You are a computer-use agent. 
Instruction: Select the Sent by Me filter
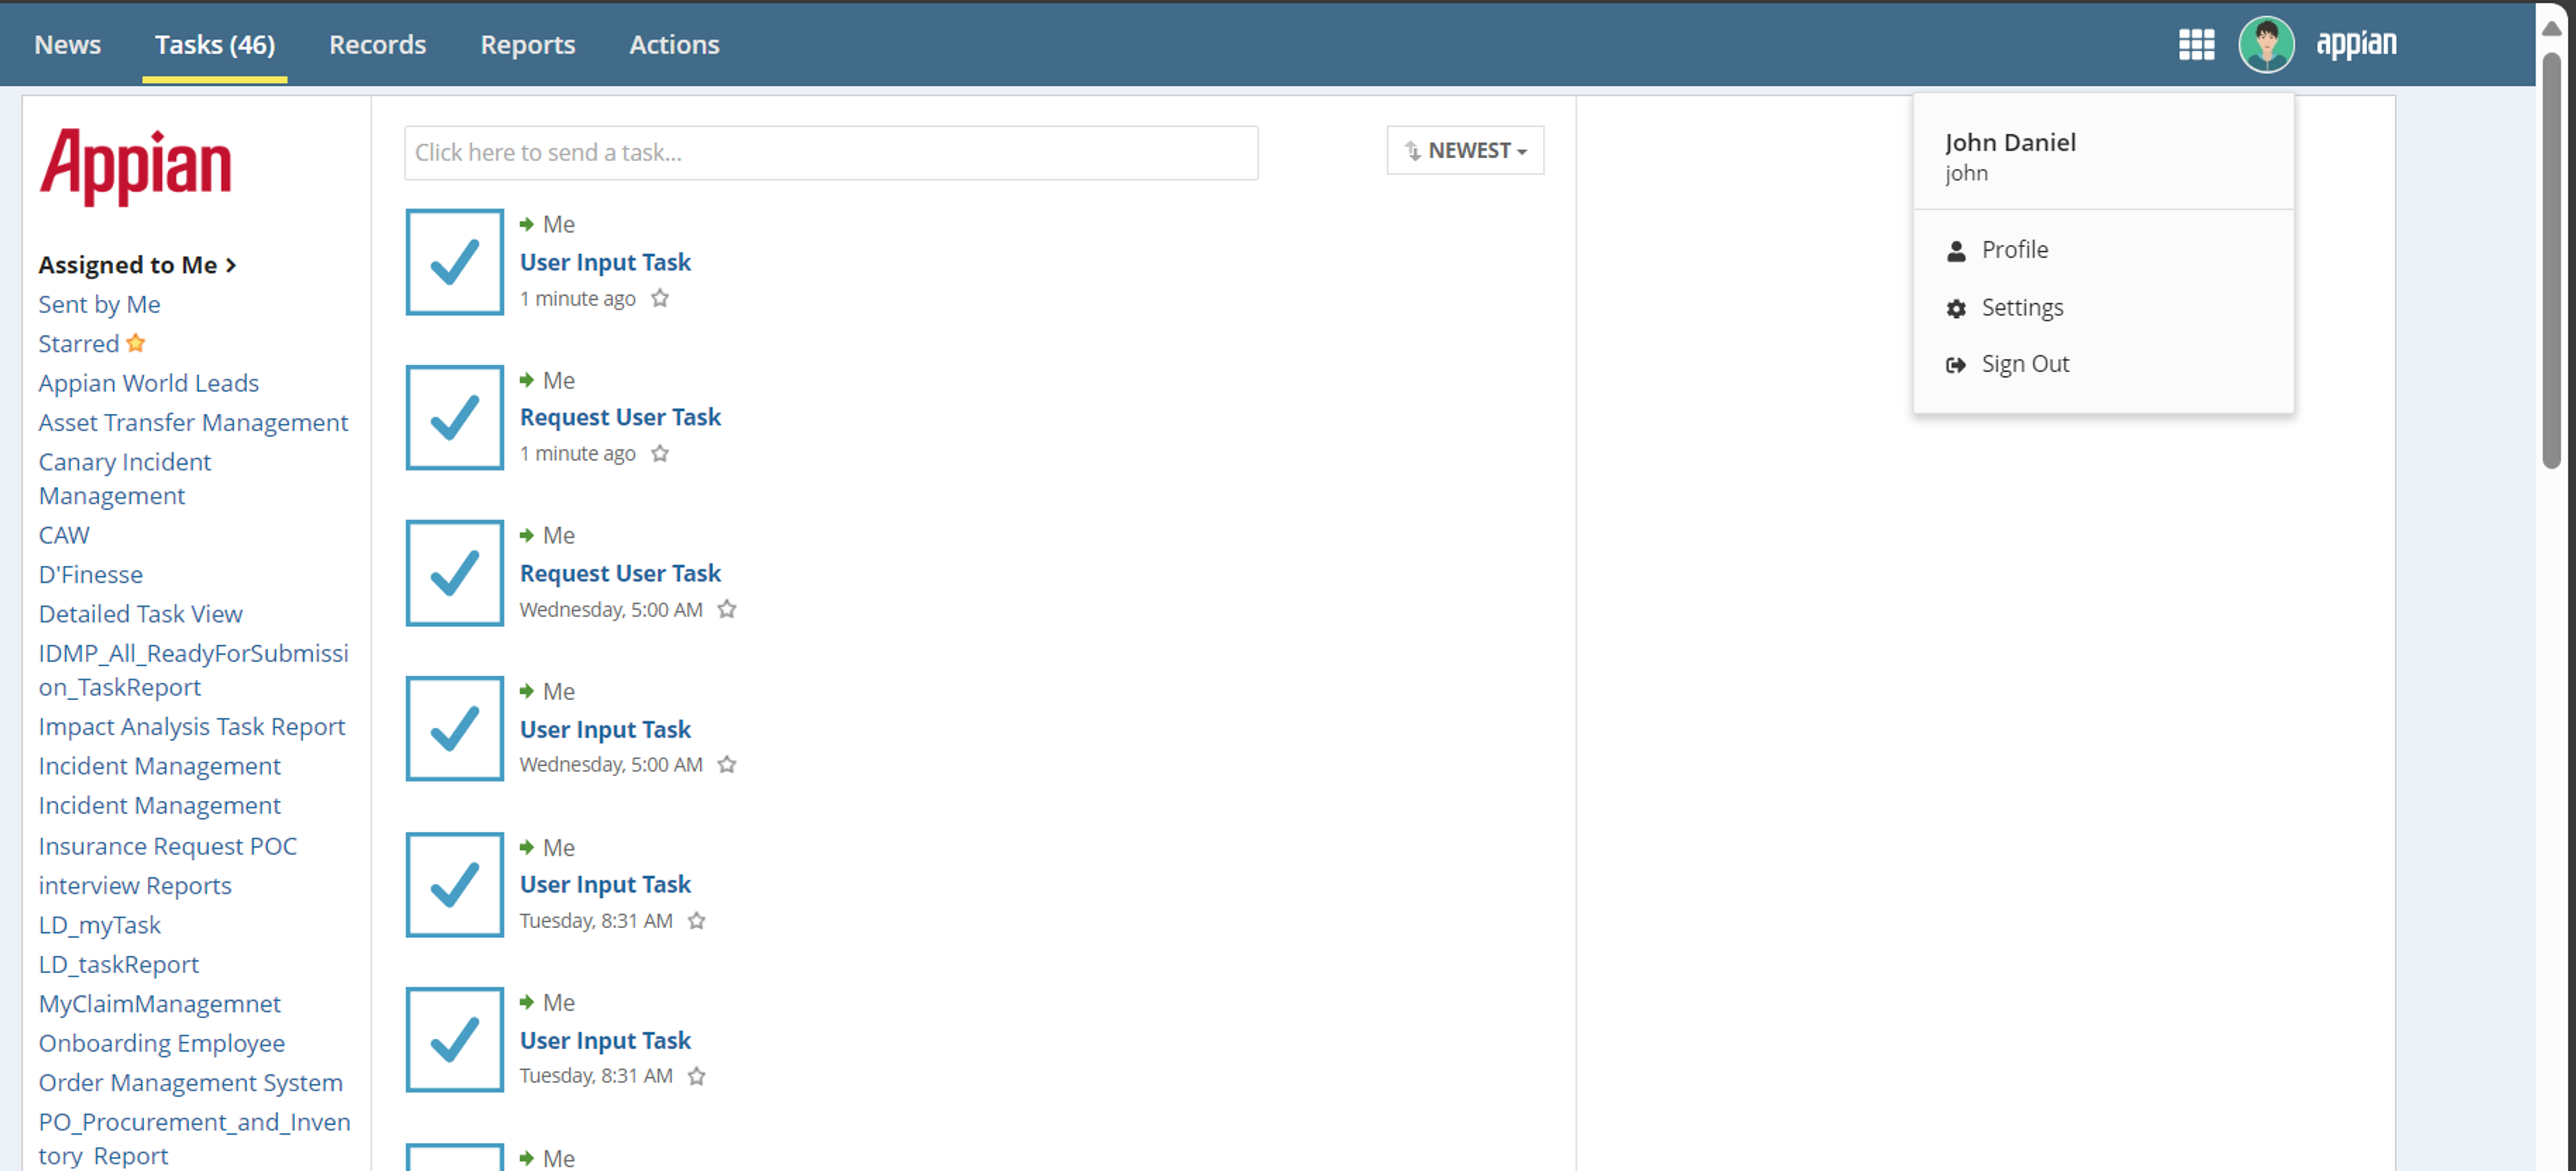99,304
